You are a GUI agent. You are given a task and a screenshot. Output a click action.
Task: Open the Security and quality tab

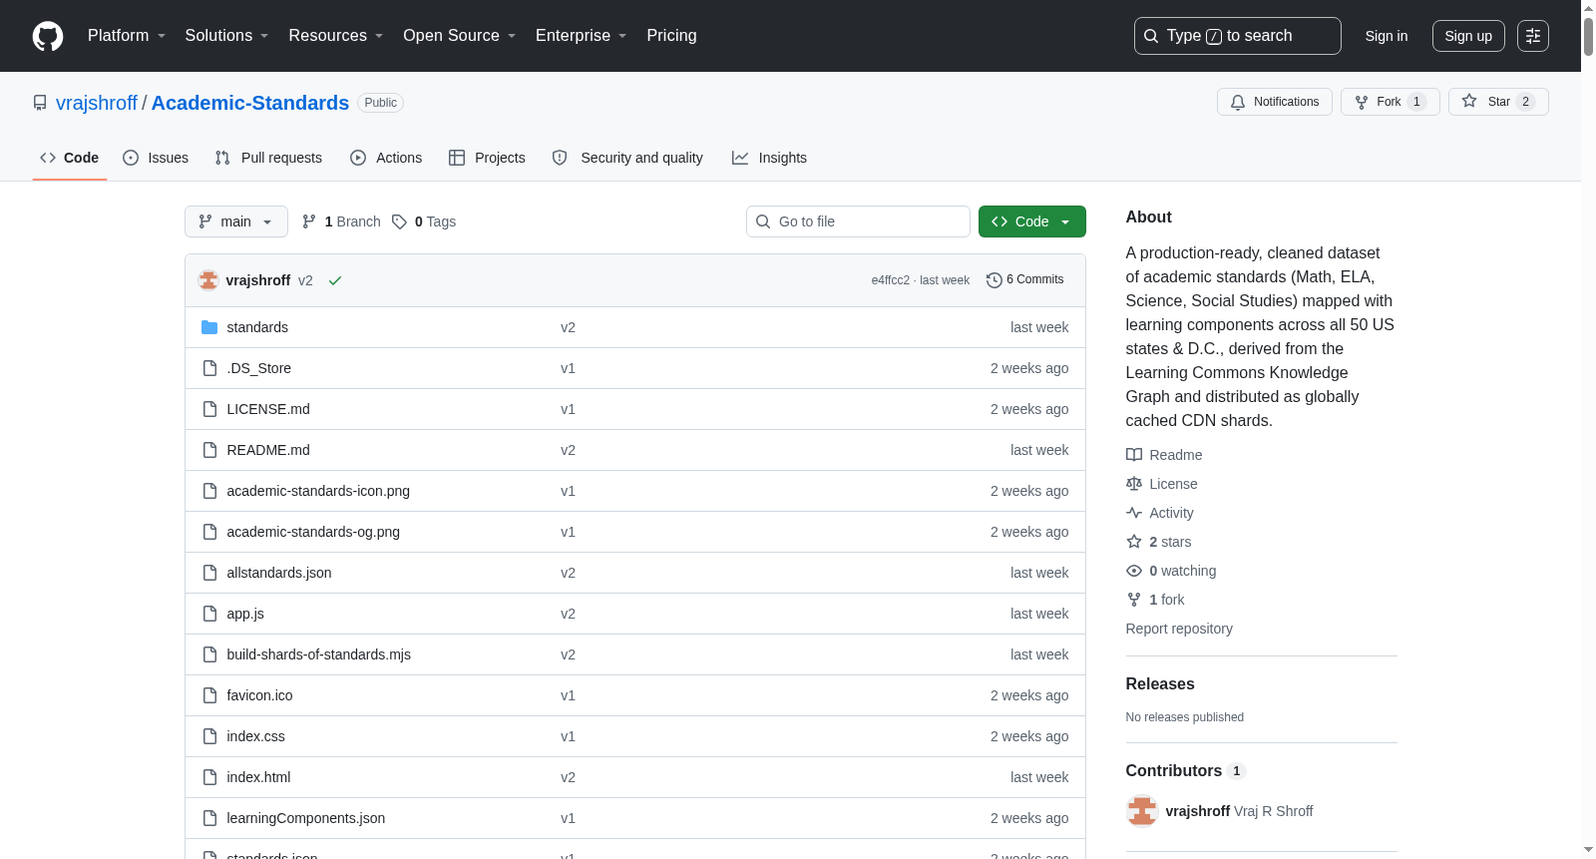click(x=627, y=158)
